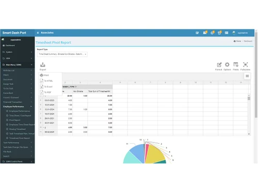This screenshot has width=258, height=193.
Task: Open the Report Type dropdown
Action: point(62,54)
